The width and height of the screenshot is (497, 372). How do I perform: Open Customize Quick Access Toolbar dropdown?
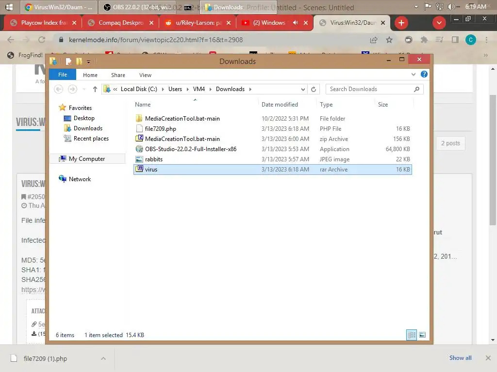coord(88,62)
